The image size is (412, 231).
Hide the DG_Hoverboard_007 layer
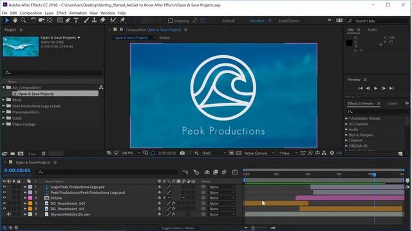(x=5, y=203)
